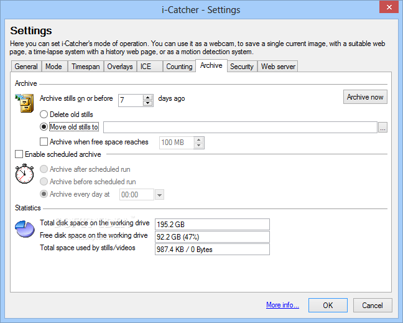Viewport: 403px width, 323px height.
Task: Increase the 100 MB free space value
Action: [x=198, y=140]
